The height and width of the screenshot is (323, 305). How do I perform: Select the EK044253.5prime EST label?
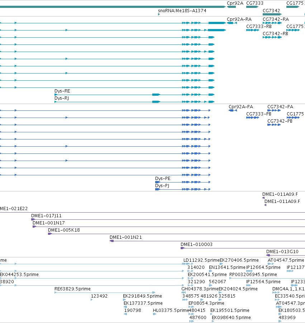click(x=19, y=275)
